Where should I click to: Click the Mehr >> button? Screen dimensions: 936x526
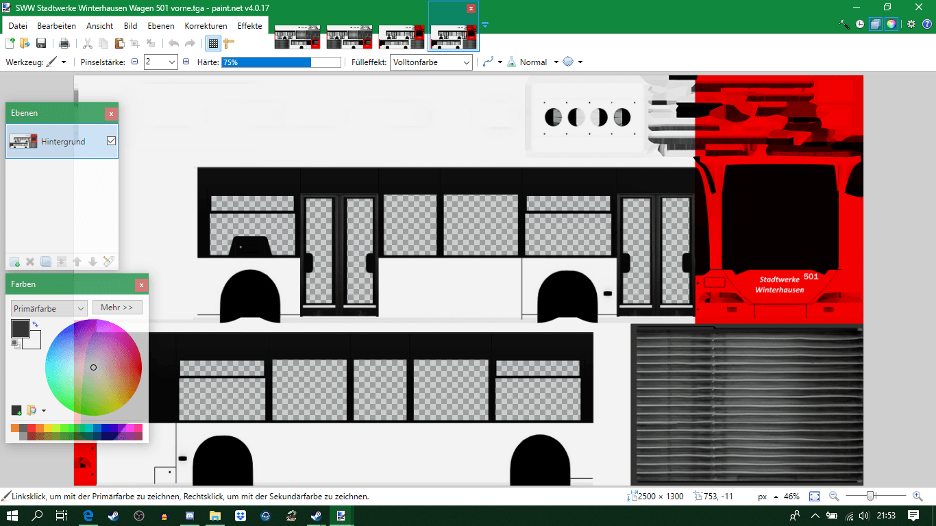coord(117,308)
